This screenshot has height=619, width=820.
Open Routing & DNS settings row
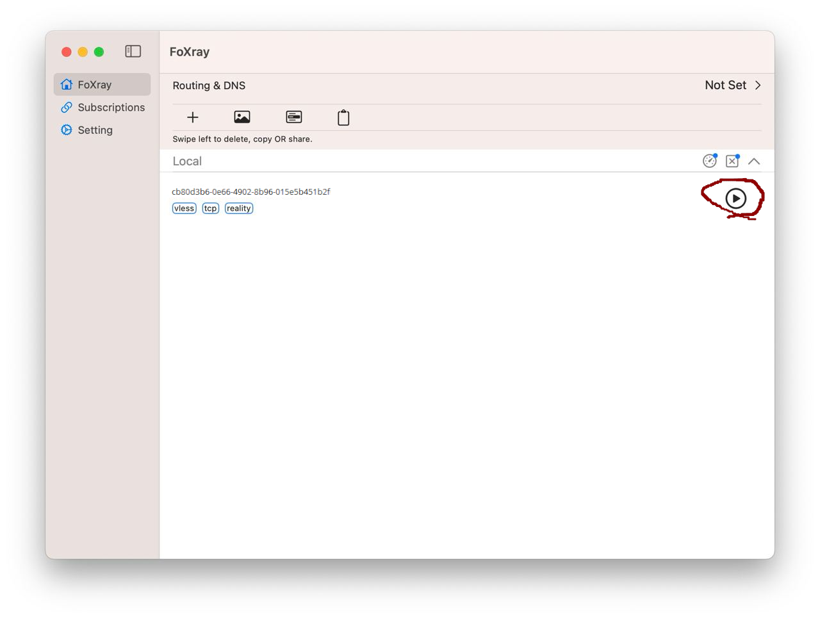coord(467,85)
